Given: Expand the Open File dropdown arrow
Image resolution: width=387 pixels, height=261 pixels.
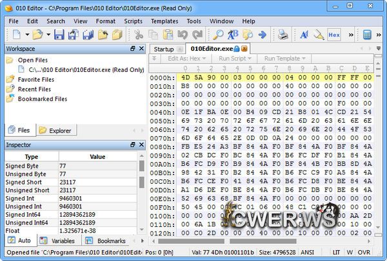Looking at the screenshot, I should click(48, 35).
